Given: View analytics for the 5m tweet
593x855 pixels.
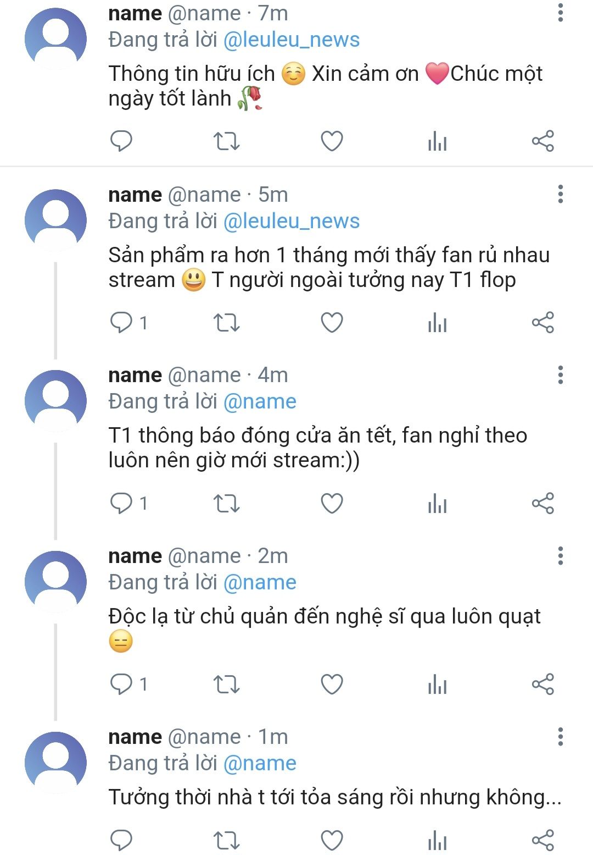Looking at the screenshot, I should click(x=437, y=323).
